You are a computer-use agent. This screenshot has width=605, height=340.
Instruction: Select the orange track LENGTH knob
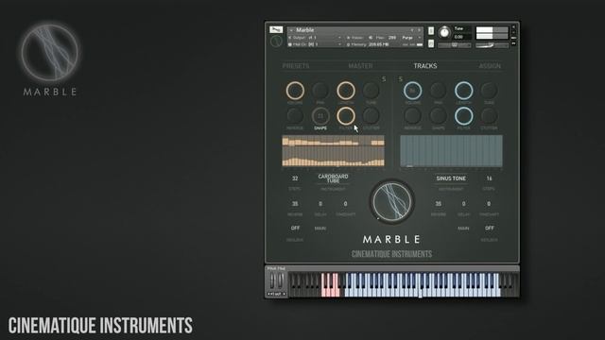346,91
